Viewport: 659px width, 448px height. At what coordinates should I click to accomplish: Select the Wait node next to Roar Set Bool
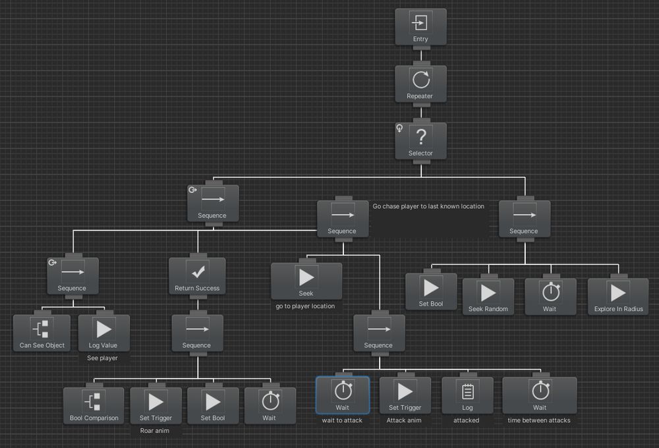[270, 406]
